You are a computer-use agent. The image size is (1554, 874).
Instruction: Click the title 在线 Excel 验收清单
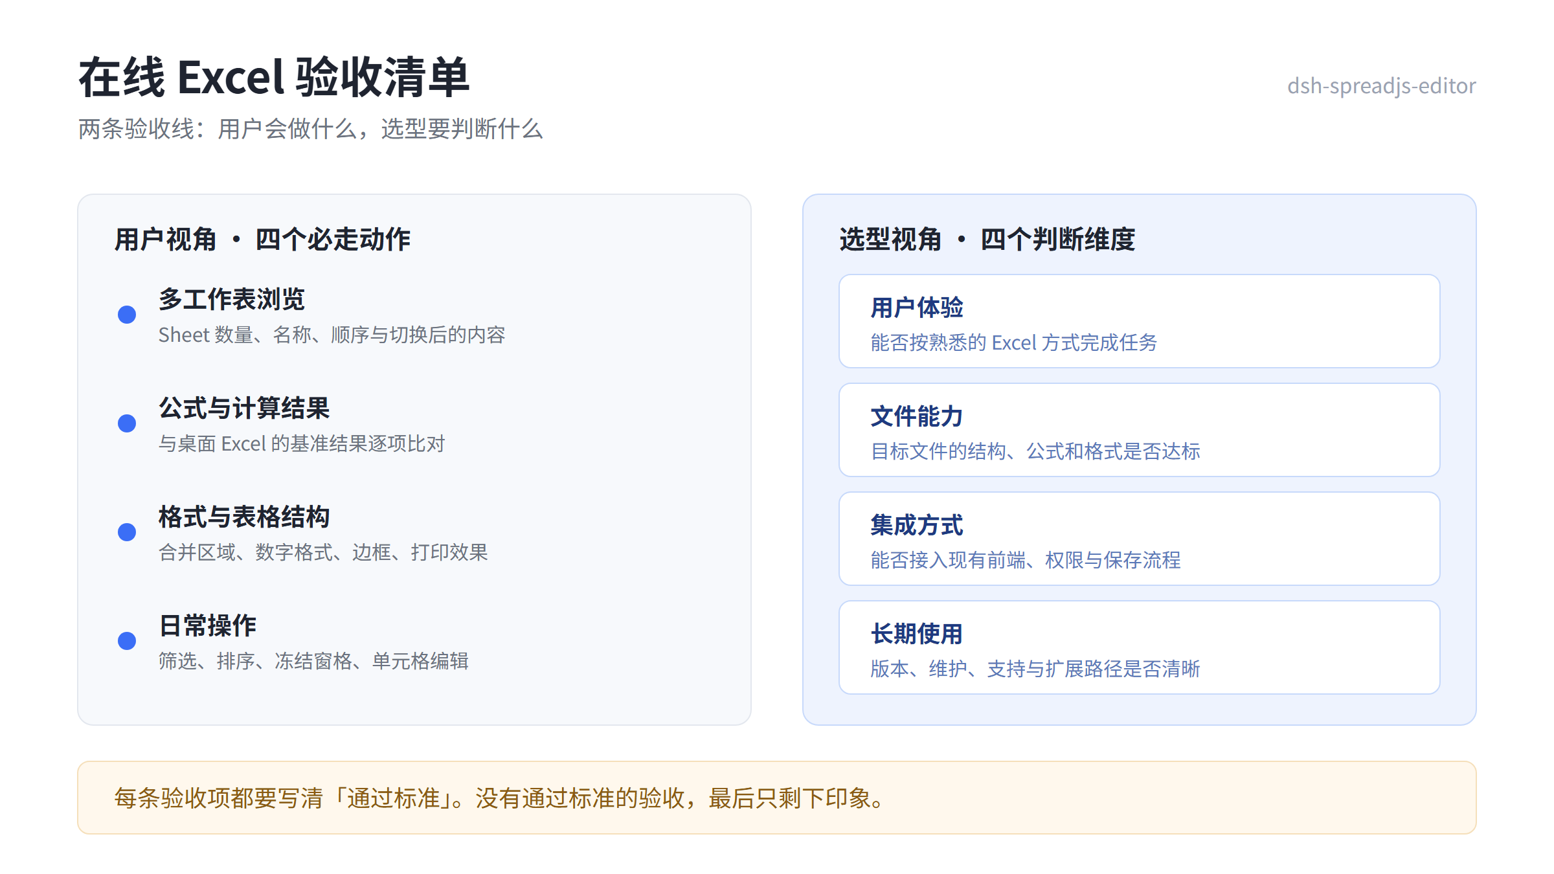click(x=274, y=77)
